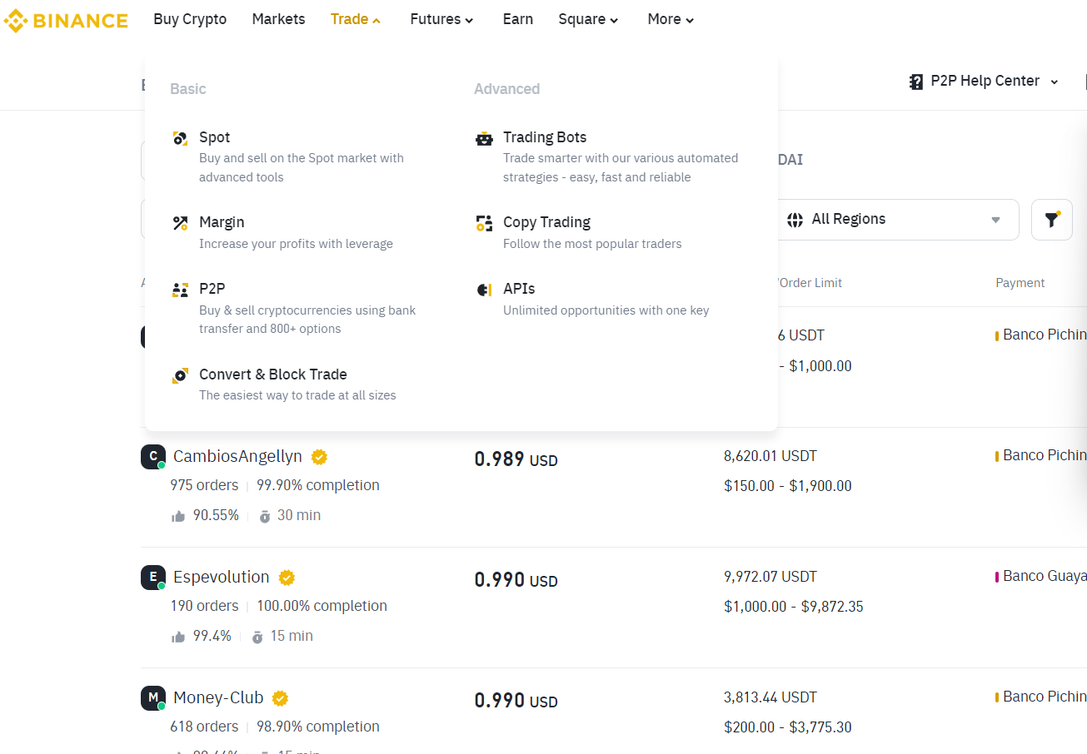Click the verified badge next to CambiosAngellyn
This screenshot has width=1087, height=754.
click(318, 456)
